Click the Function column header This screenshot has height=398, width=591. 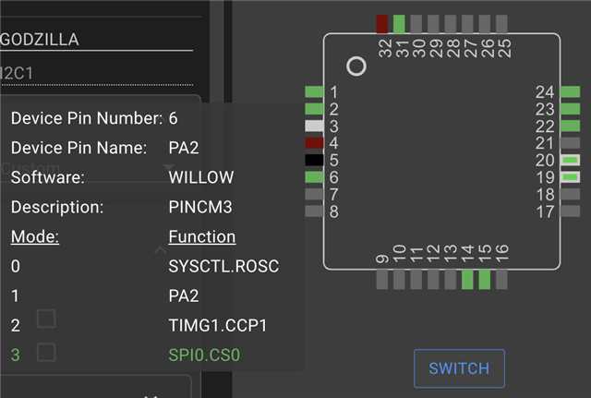(x=202, y=236)
